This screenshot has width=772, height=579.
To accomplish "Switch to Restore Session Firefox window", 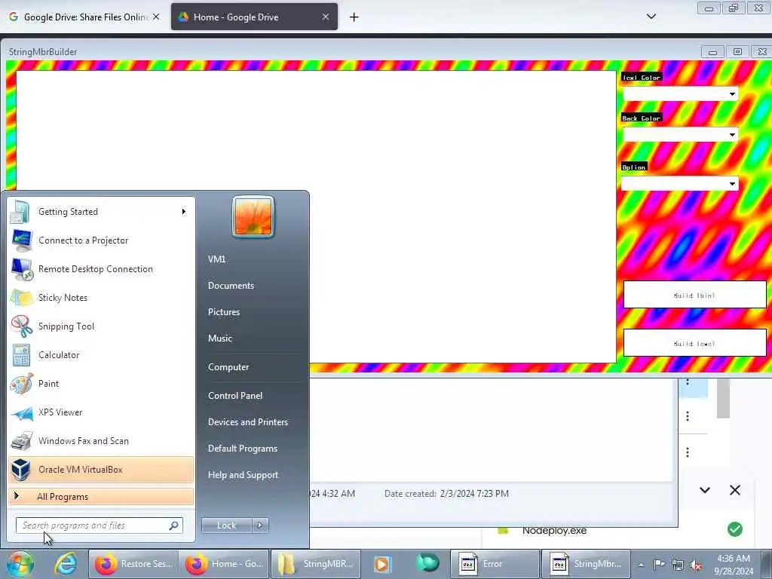I will pos(134,564).
